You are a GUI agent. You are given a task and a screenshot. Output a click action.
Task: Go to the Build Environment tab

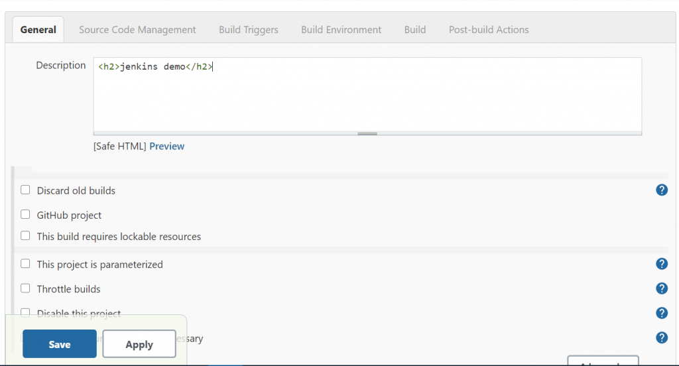click(341, 30)
